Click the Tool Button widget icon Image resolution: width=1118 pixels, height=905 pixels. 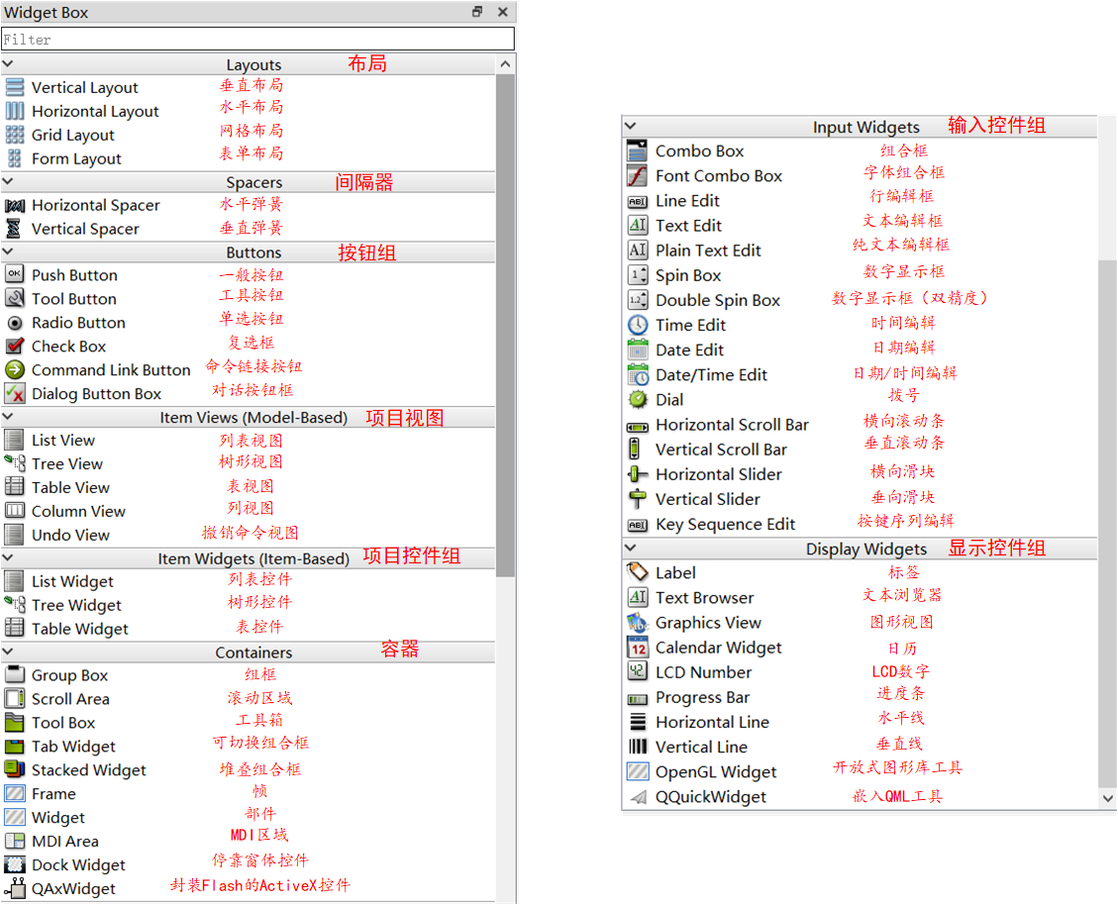pyautogui.click(x=14, y=298)
